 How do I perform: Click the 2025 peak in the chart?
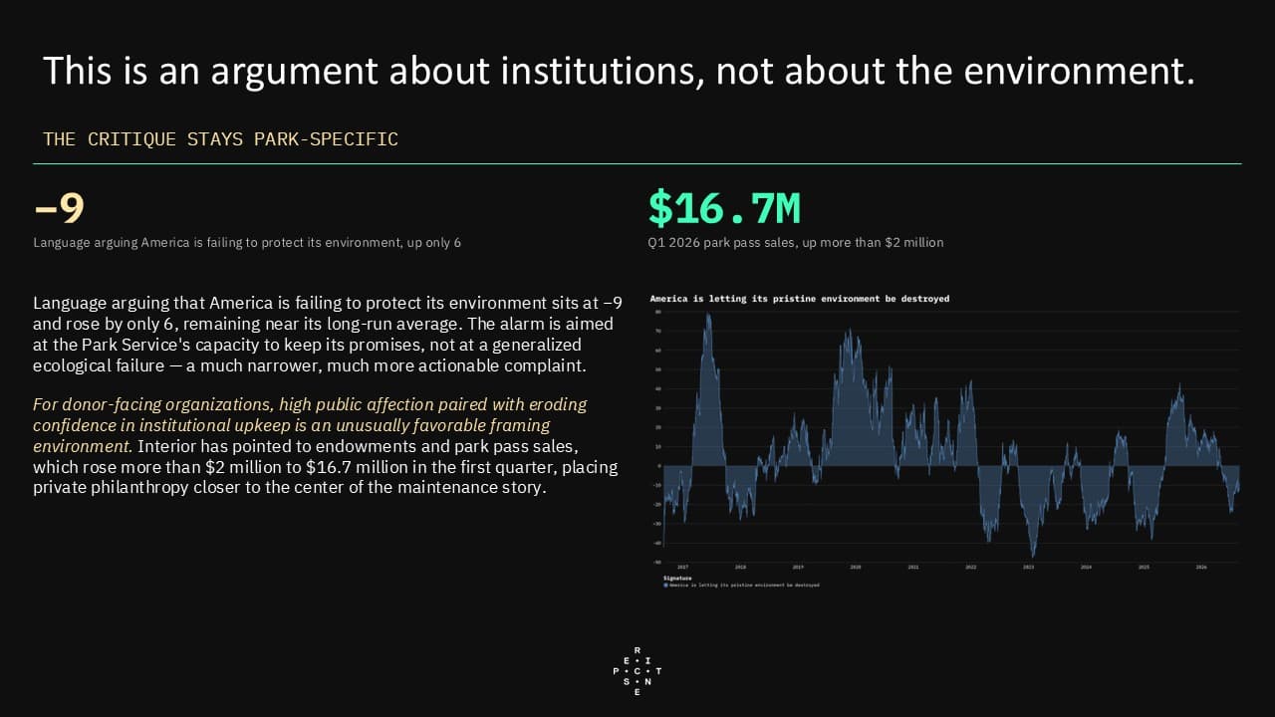coord(1179,386)
